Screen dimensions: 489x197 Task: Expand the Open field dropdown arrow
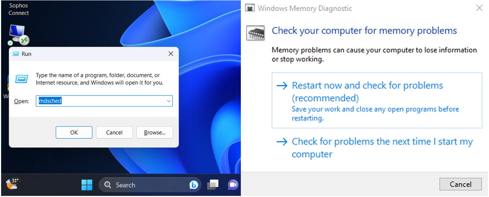pos(169,101)
